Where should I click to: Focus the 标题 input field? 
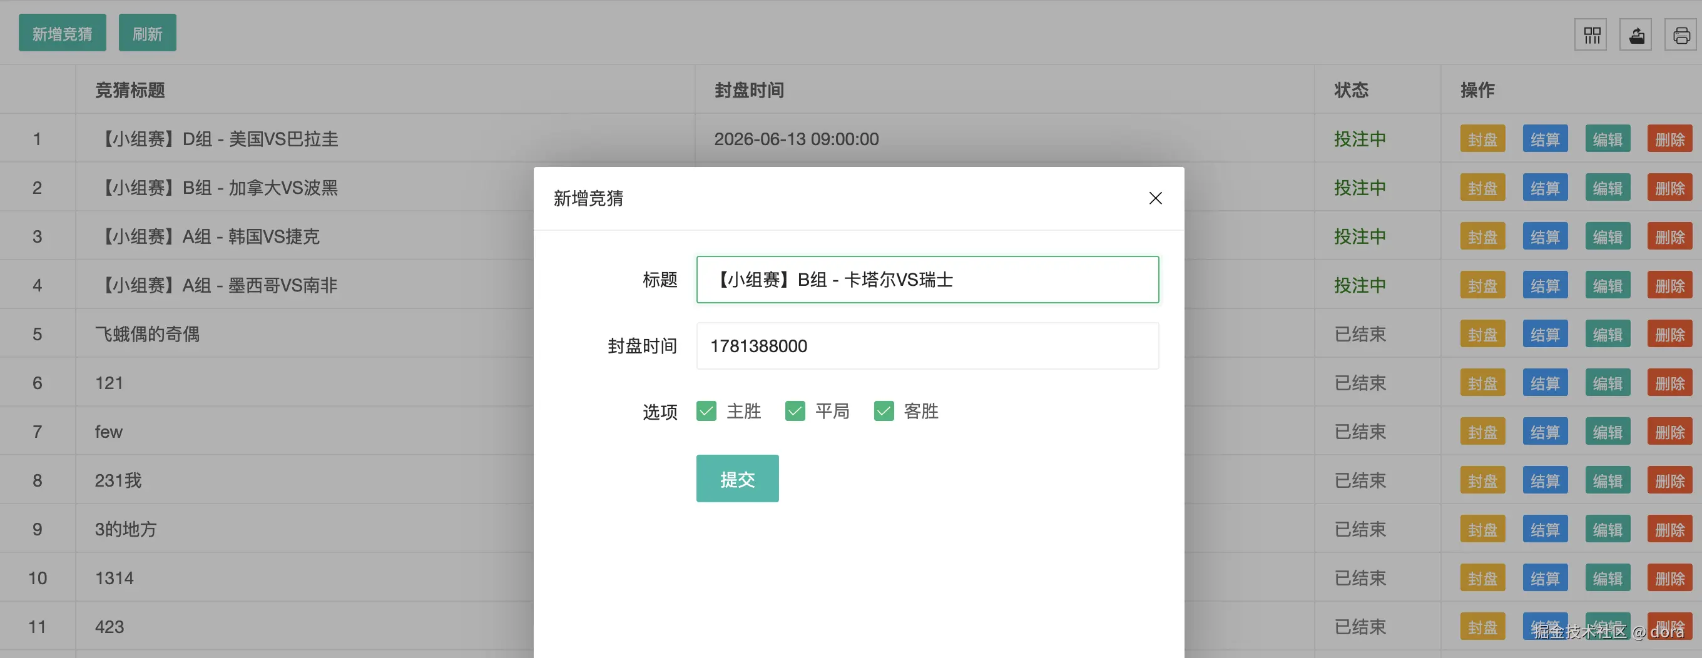pyautogui.click(x=927, y=280)
